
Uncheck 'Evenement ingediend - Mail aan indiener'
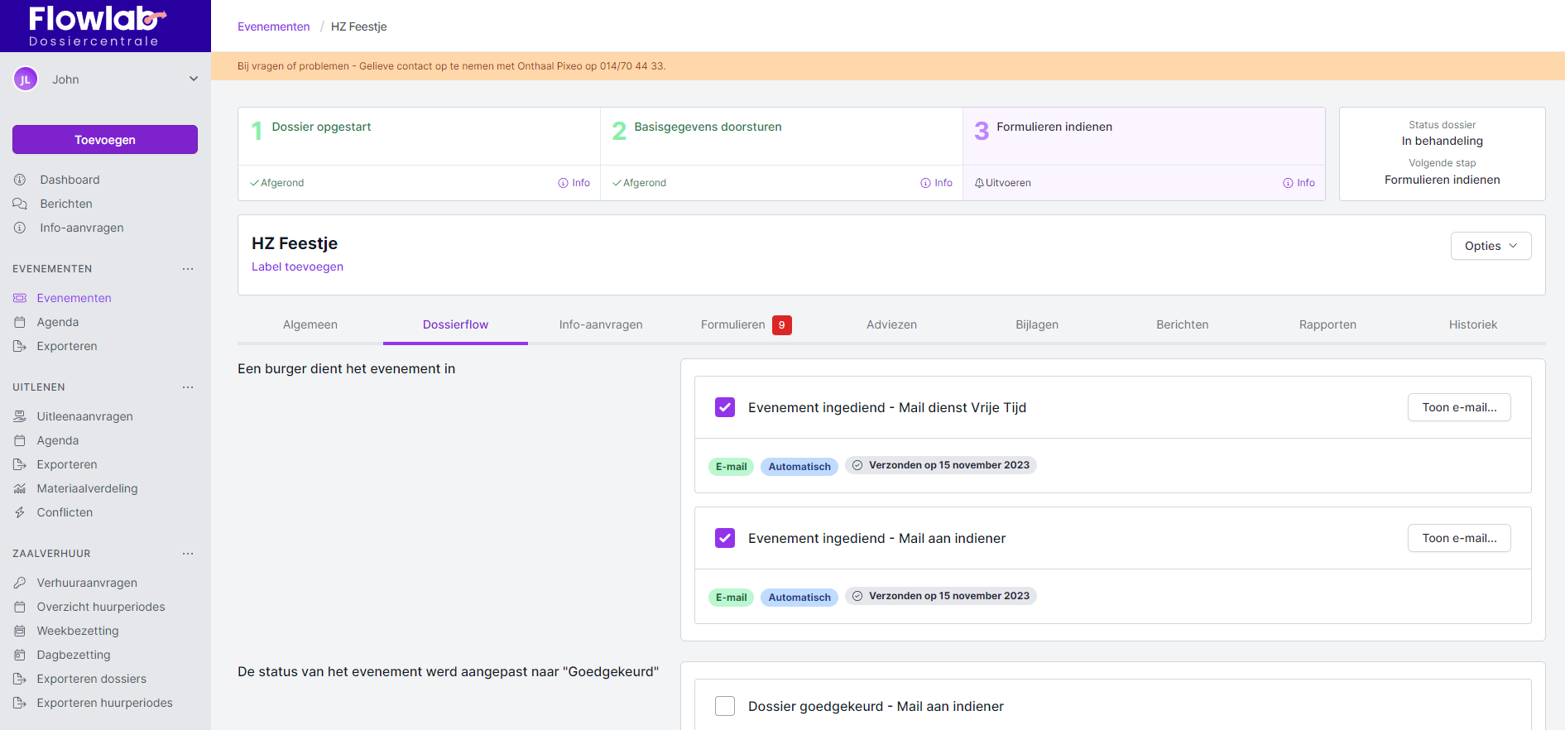tap(725, 538)
